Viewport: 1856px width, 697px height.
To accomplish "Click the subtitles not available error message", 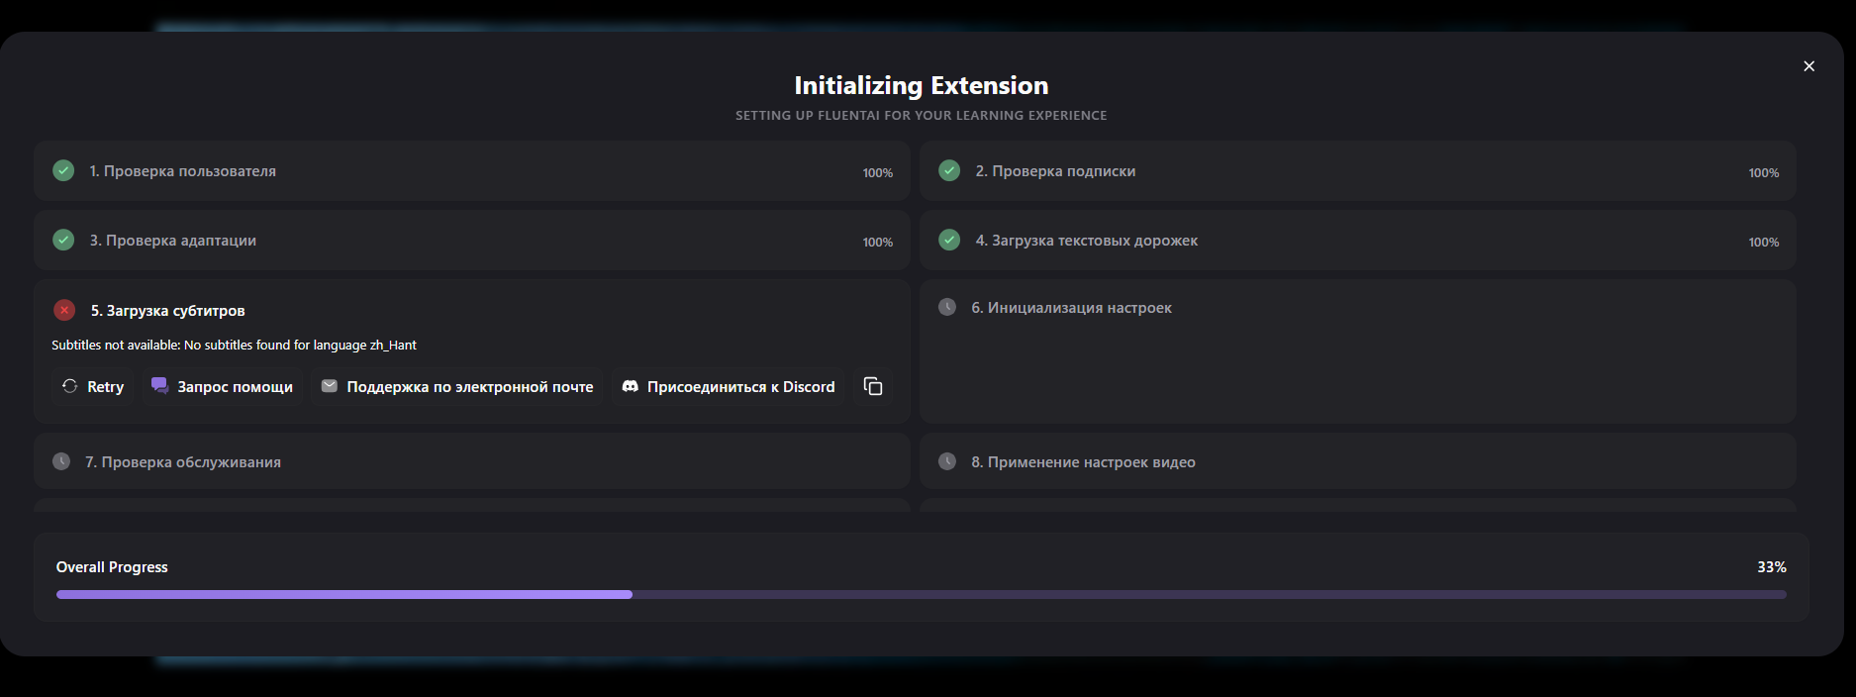I will [x=234, y=345].
